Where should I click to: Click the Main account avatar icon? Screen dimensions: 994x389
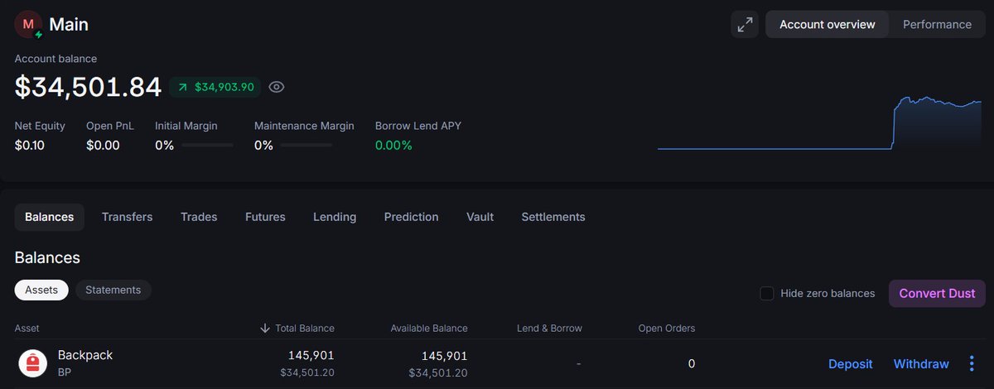click(29, 25)
